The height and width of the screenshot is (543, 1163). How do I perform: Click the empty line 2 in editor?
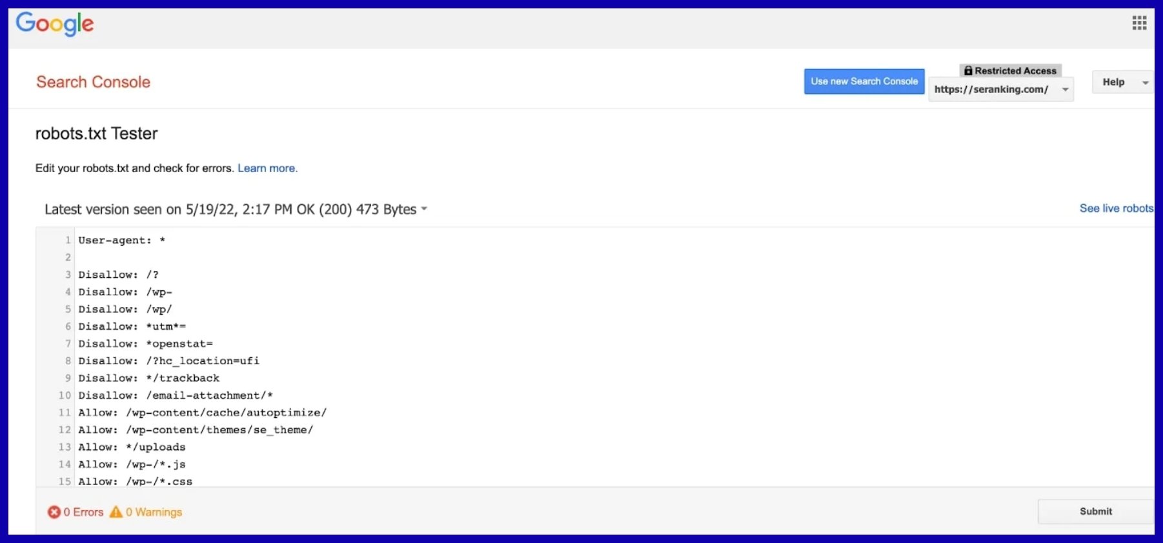(x=258, y=257)
